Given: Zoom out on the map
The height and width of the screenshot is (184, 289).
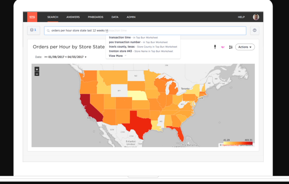Looking at the screenshot, I should point(37,74).
